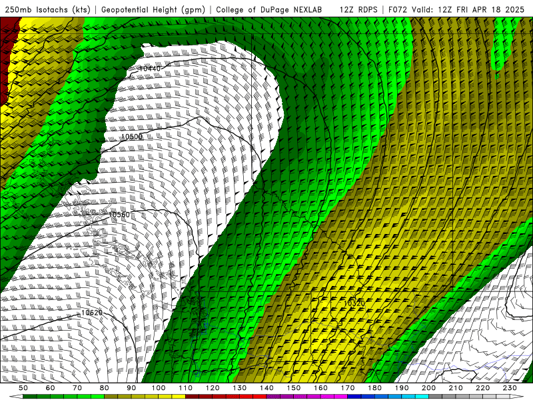Click the 90 value on the color scale
The width and height of the screenshot is (533, 400).
(x=131, y=388)
